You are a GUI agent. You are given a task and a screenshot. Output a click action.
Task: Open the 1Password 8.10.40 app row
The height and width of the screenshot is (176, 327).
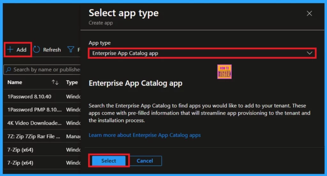(x=42, y=97)
